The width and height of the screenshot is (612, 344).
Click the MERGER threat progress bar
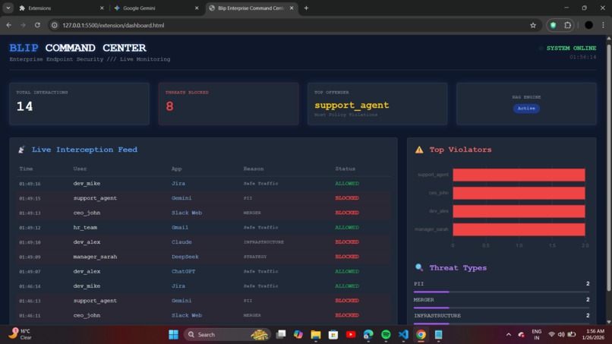pyautogui.click(x=501, y=308)
